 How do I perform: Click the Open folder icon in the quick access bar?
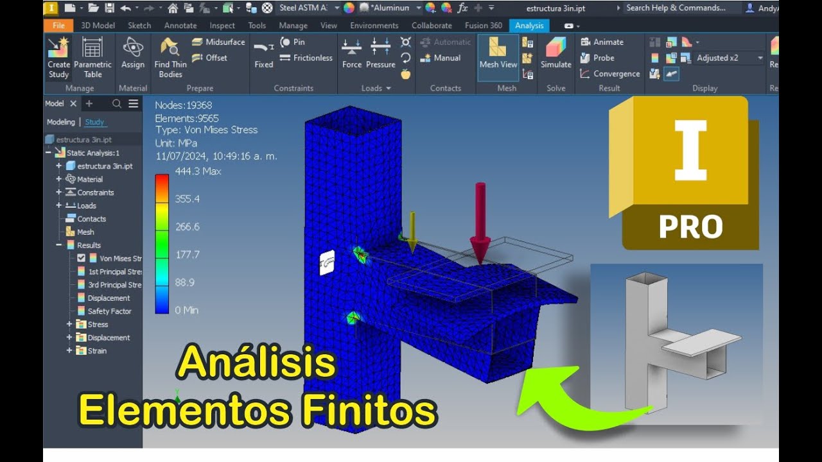pos(93,8)
